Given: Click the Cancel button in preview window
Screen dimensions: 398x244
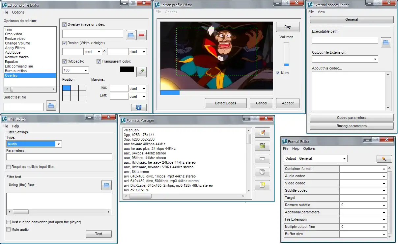Looking at the screenshot, I should click(262, 103).
